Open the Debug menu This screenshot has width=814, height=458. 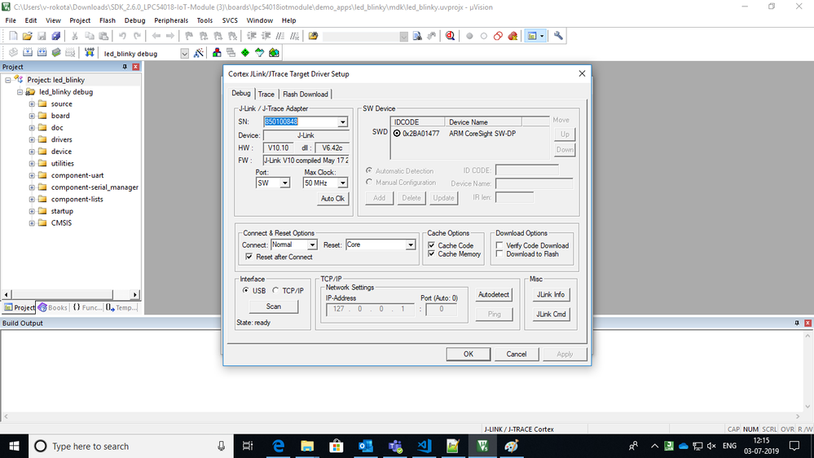[135, 20]
